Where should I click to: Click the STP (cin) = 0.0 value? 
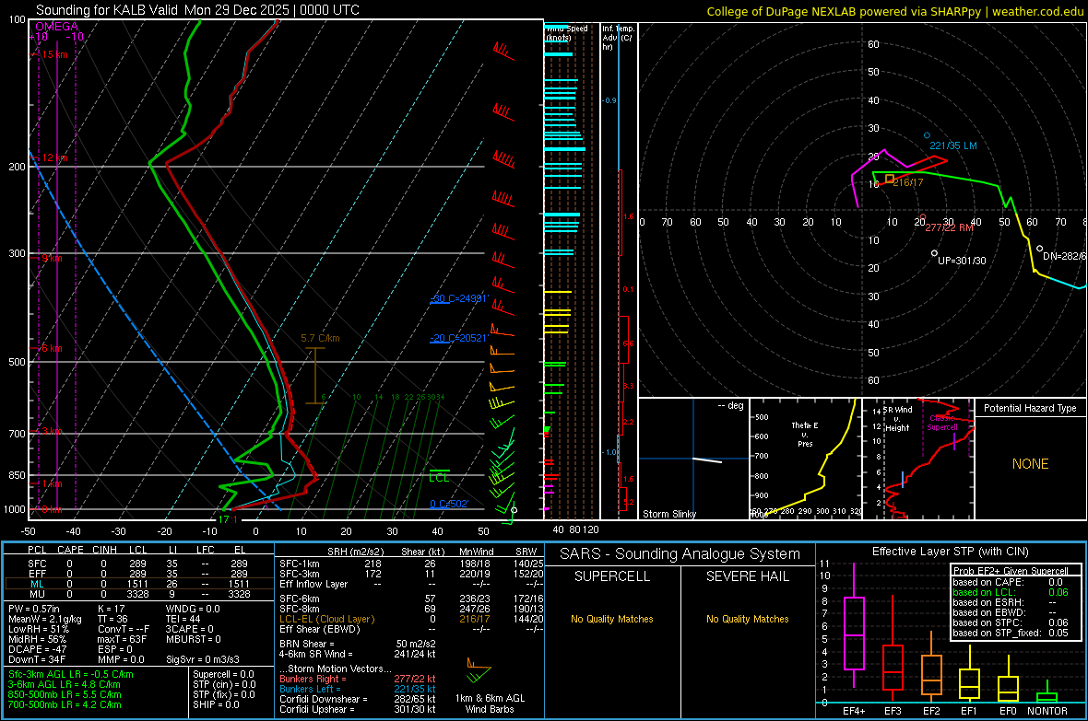point(224,684)
